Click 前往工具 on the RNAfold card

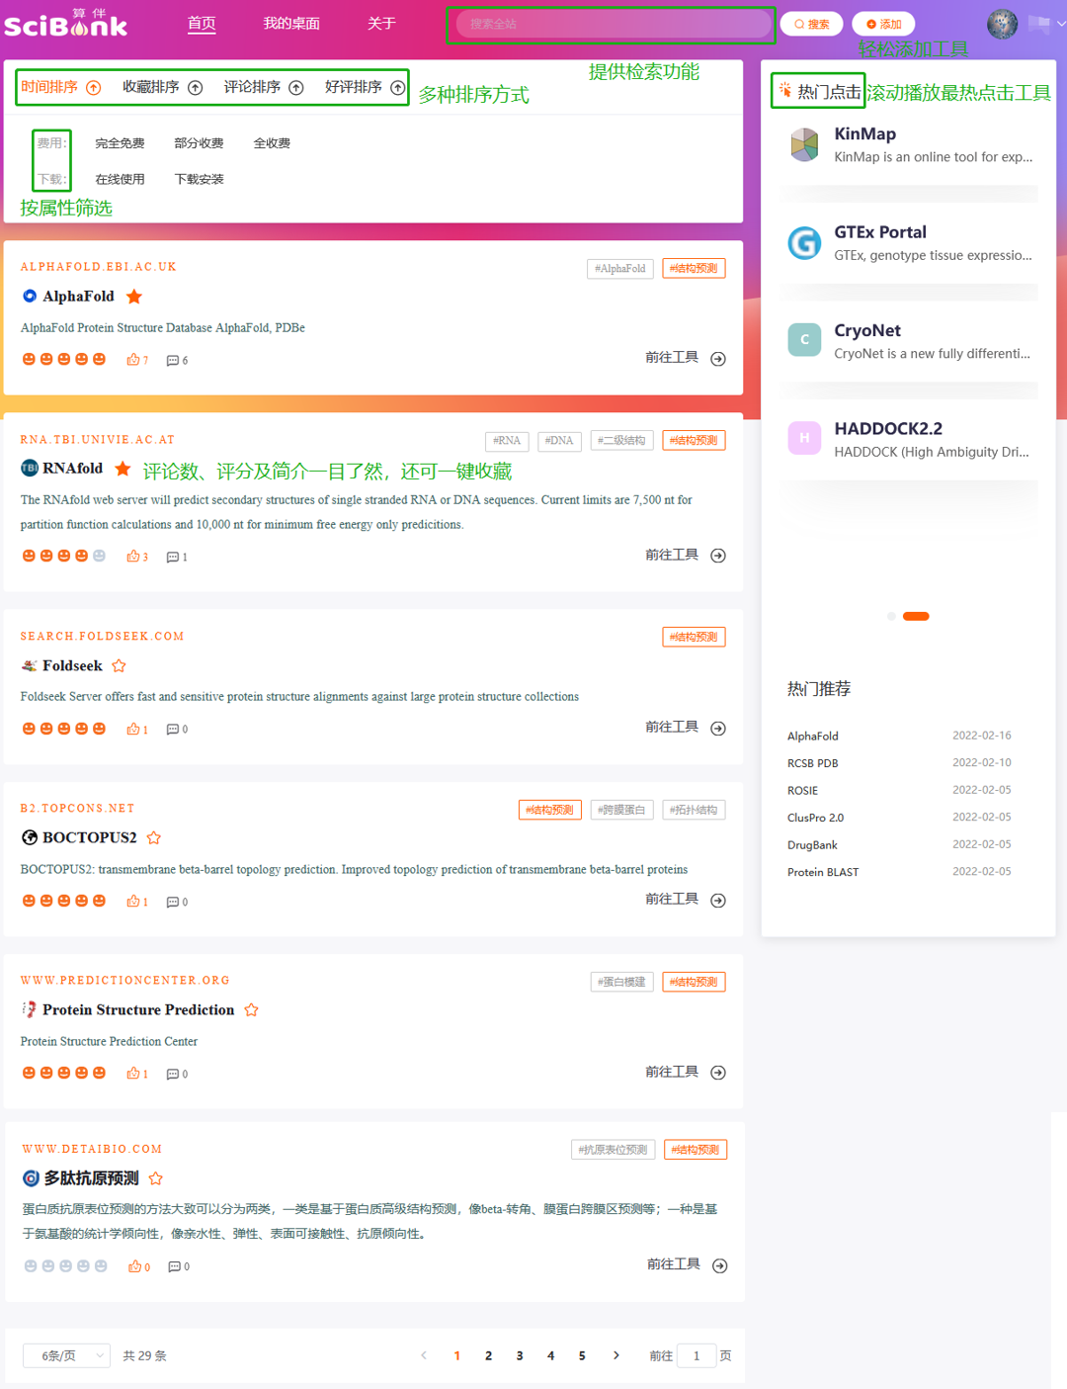pyautogui.click(x=686, y=555)
